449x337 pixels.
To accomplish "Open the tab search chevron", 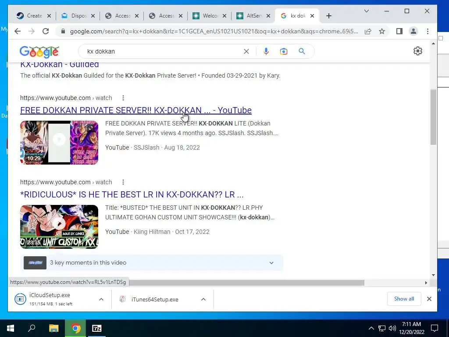I will click(367, 11).
